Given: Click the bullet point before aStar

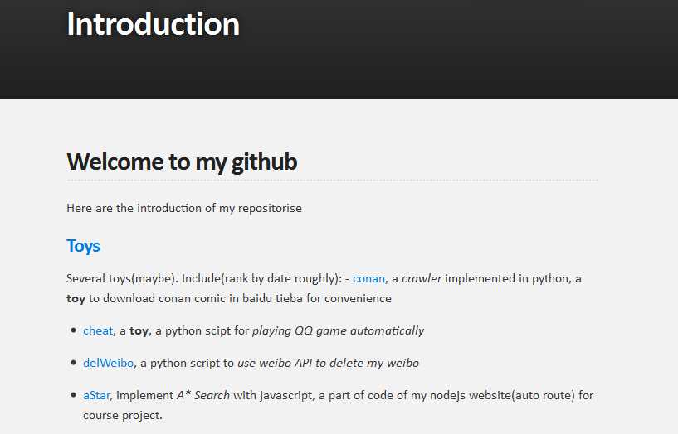Looking at the screenshot, I should click(73, 396).
